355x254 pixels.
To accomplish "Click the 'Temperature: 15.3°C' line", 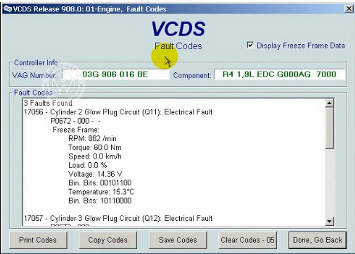I will point(101,192).
